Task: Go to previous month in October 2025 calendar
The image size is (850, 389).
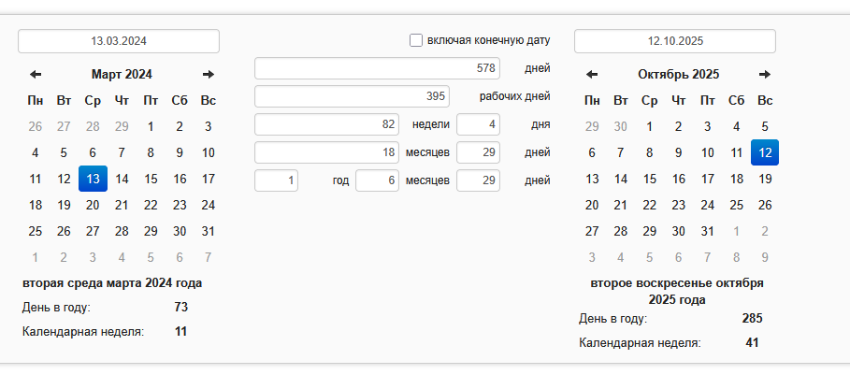Action: click(x=592, y=74)
